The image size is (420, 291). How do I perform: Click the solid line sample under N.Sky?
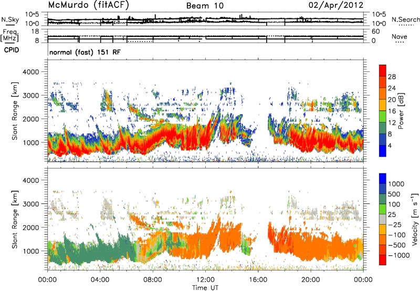point(10,25)
